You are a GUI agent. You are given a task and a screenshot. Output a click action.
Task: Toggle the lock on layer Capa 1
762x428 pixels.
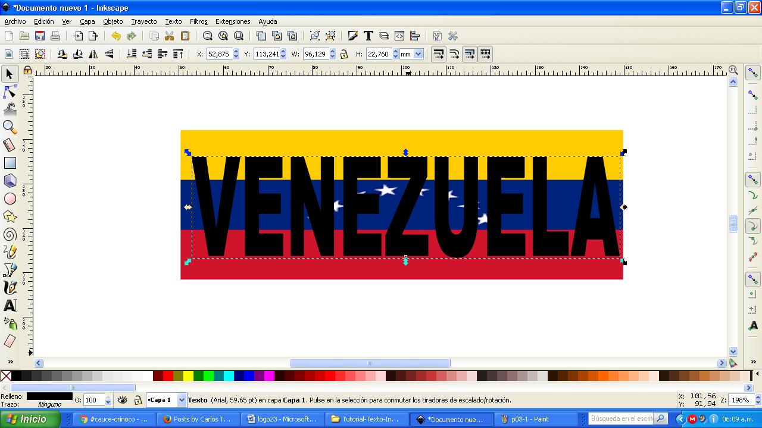(138, 400)
